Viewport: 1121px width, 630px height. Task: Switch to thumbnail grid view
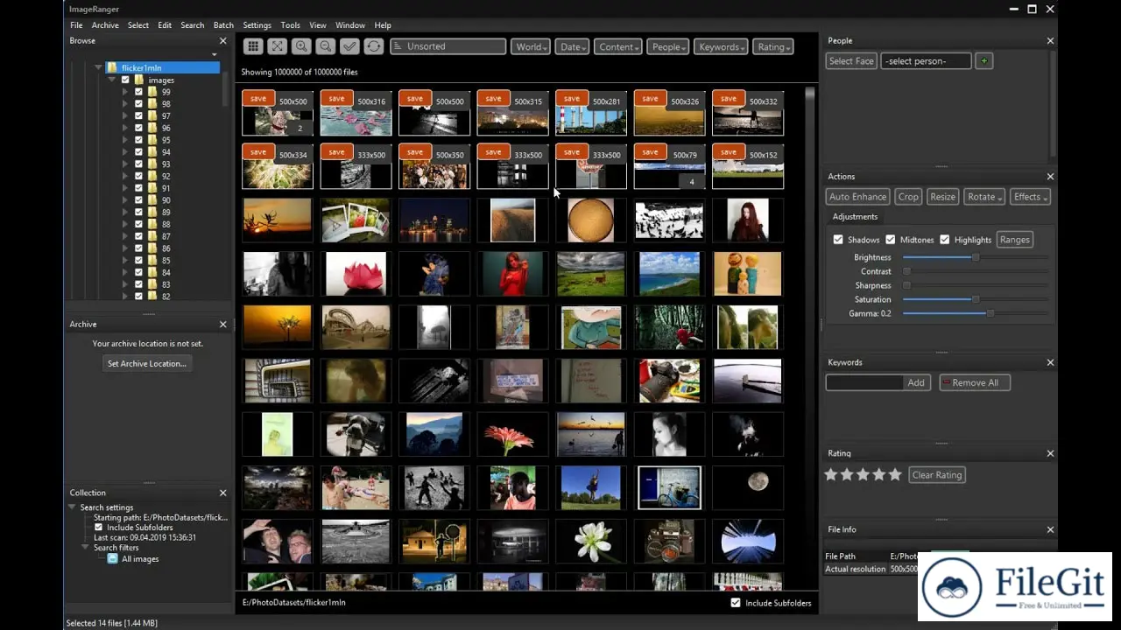pyautogui.click(x=253, y=46)
